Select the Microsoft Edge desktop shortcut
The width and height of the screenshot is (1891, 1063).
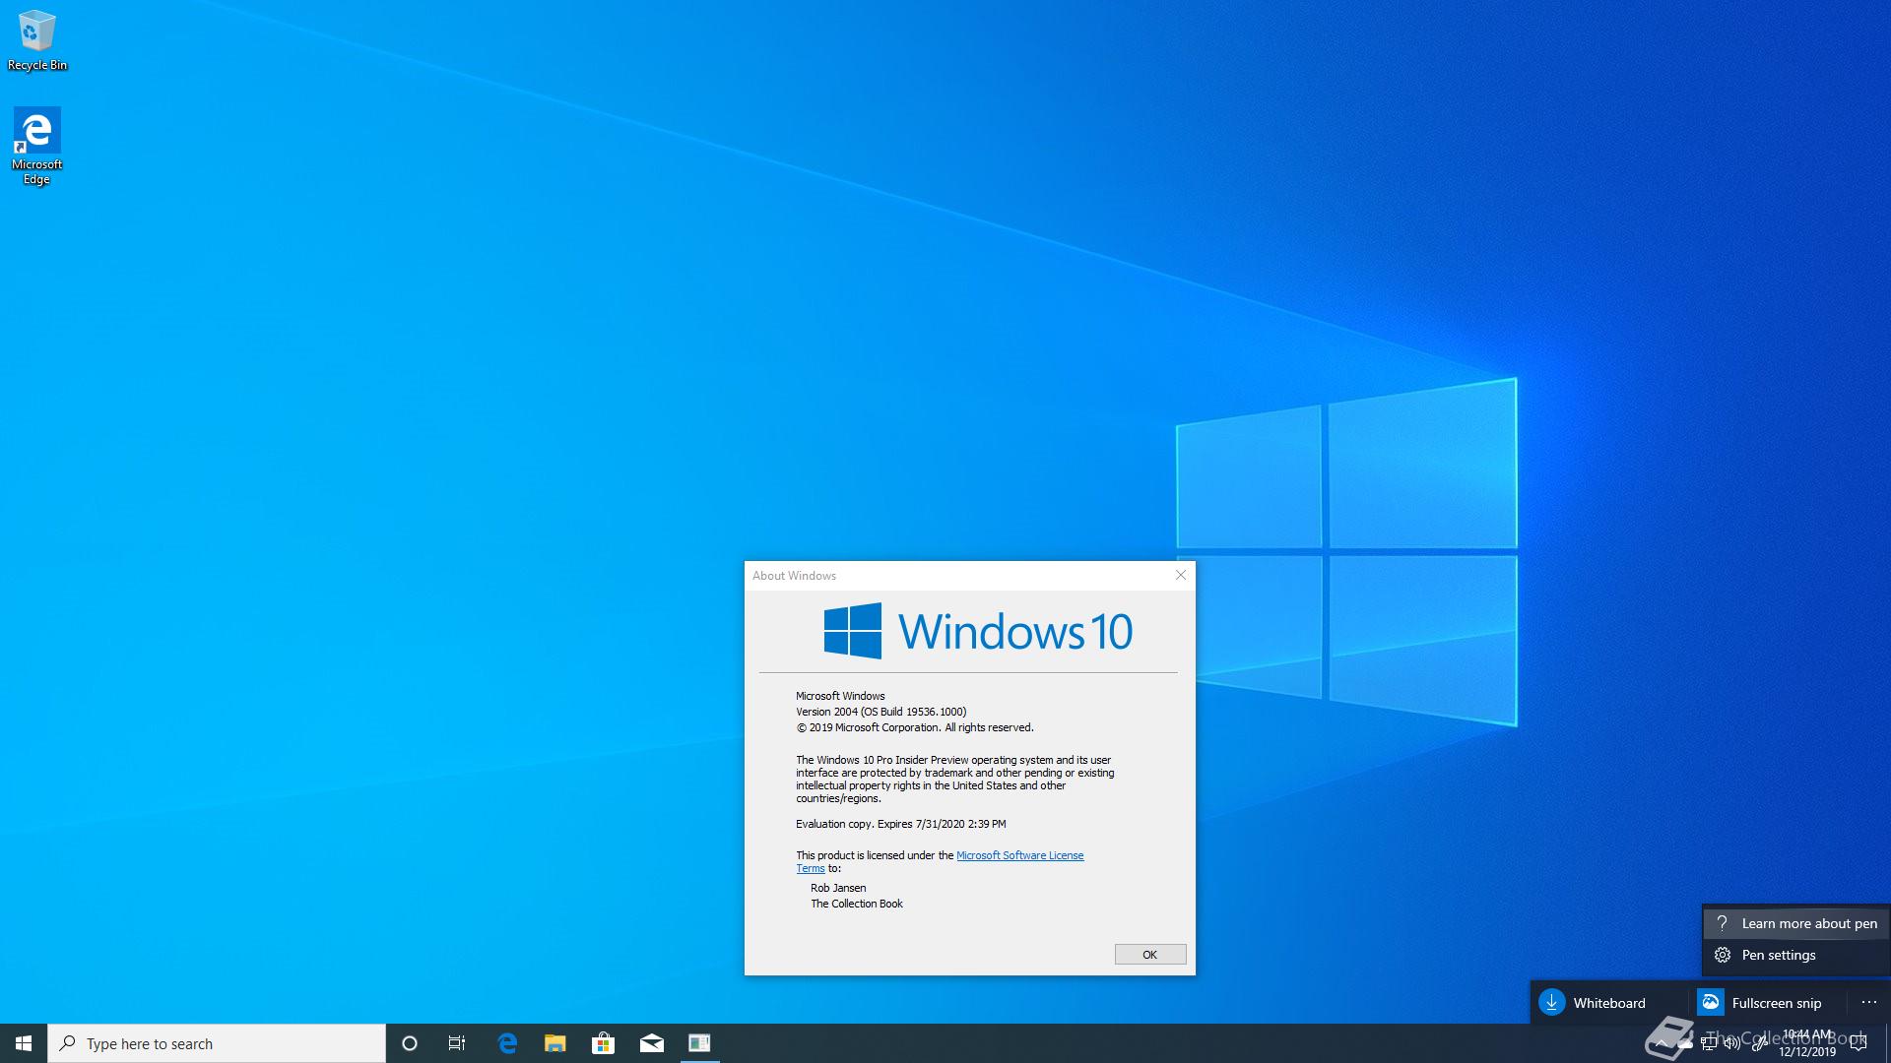click(36, 146)
